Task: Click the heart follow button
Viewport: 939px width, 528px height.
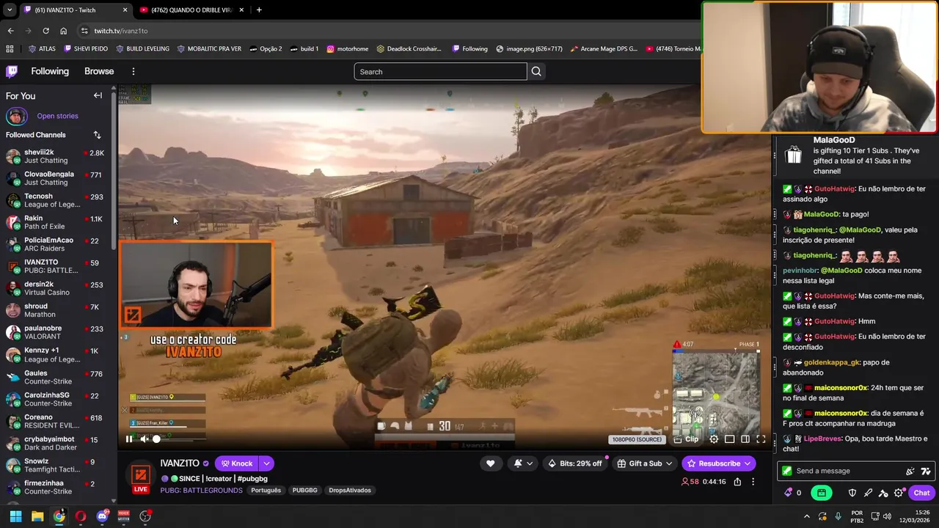Action: (490, 463)
